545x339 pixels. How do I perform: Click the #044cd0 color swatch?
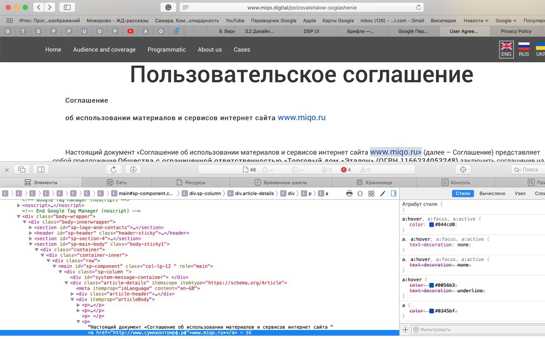(431, 225)
